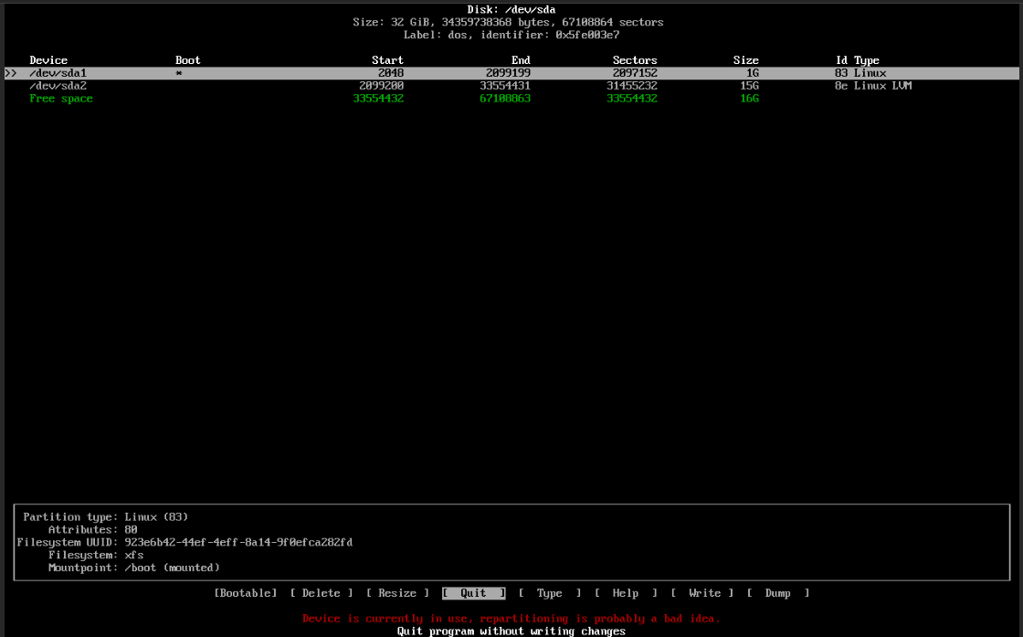The width and height of the screenshot is (1023, 637).
Task: Choose the Type menu option
Action: [549, 592]
